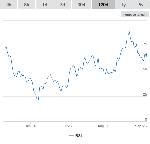The height and width of the screenshot is (144, 150).
Task: Click the blue RSI legend line marker
Action: [71, 136]
